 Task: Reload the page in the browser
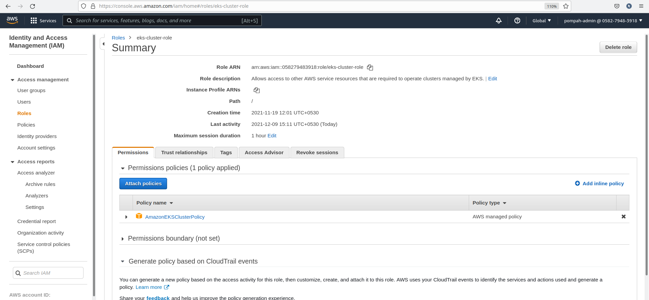(x=32, y=6)
